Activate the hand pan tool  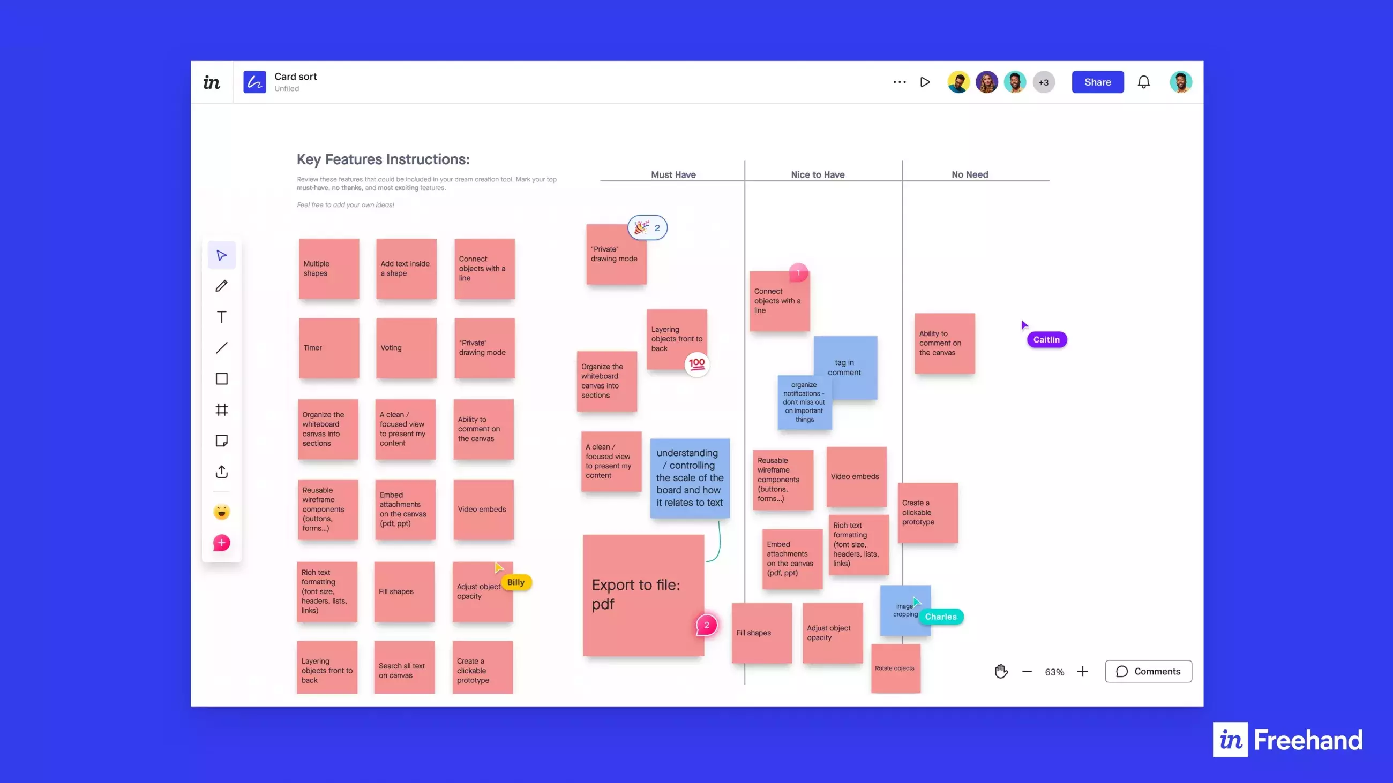[1001, 671]
